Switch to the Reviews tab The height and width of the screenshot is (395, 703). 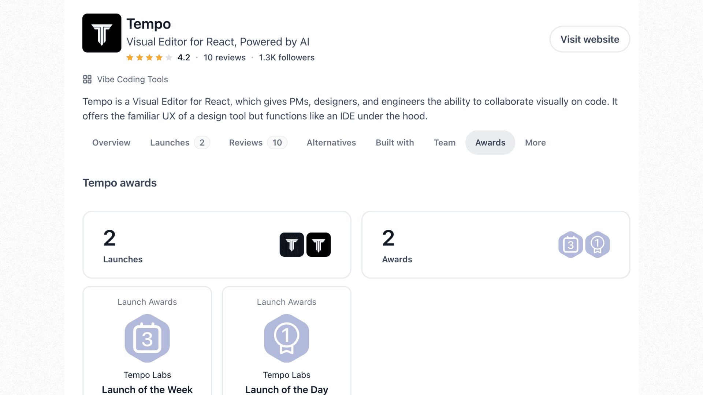click(x=258, y=143)
